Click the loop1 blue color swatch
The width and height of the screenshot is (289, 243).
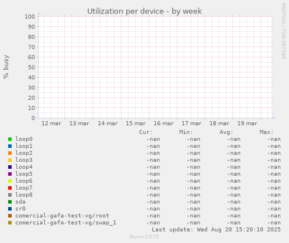(x=10, y=146)
